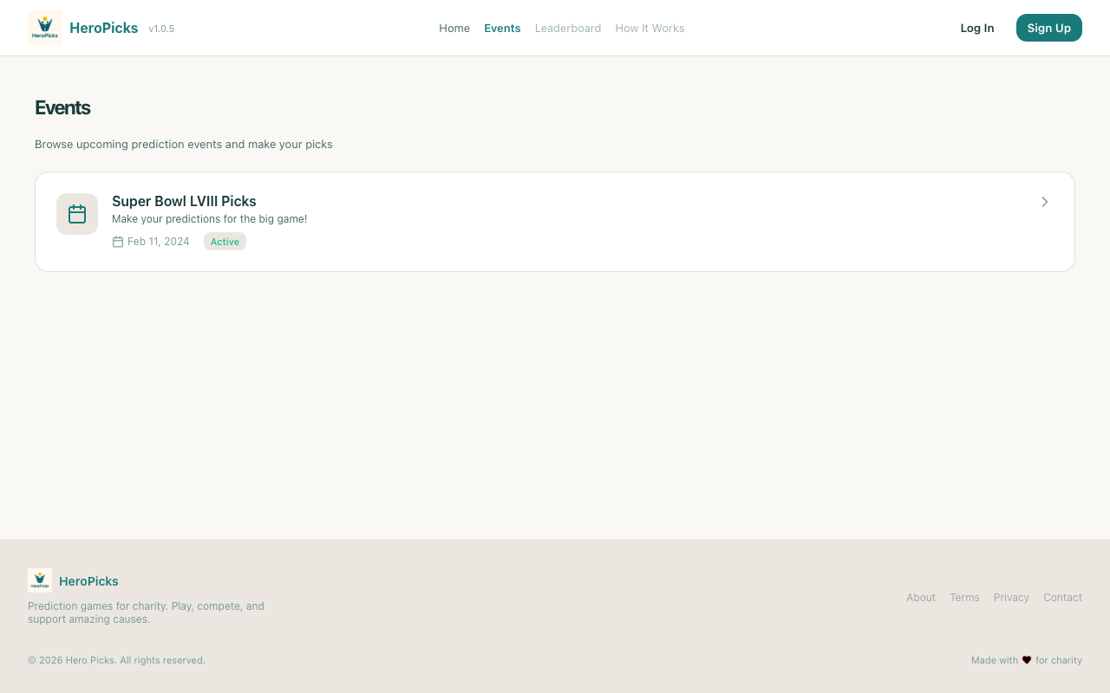
Task: Open the Leaderboard page
Action: coord(568,28)
